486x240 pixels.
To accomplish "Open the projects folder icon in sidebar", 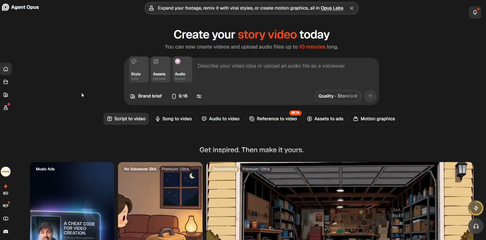I will coord(6,82).
